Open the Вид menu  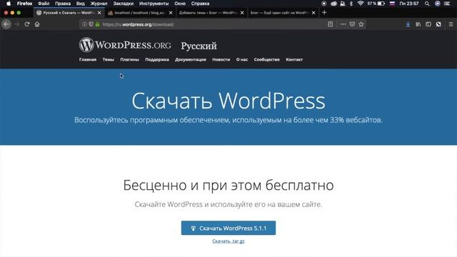[x=81, y=4]
